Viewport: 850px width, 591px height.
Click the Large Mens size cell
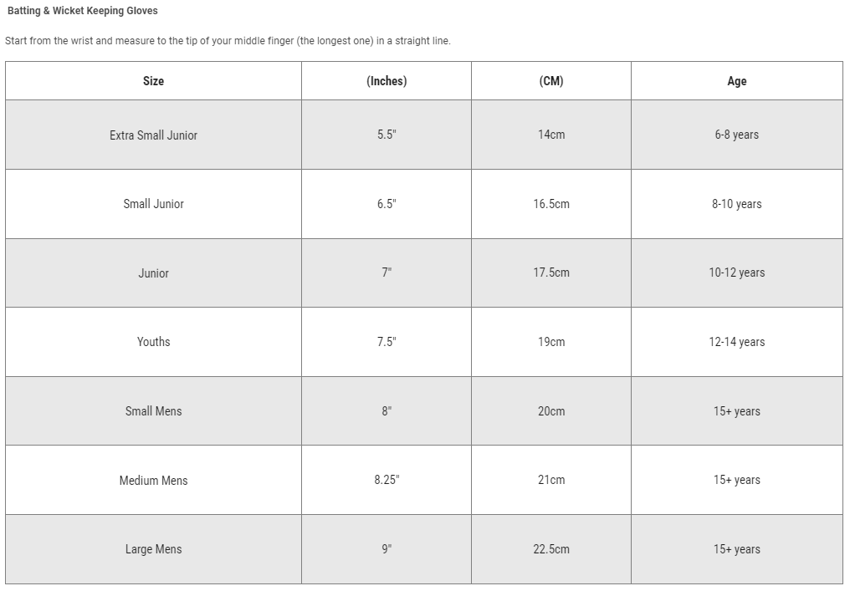[x=153, y=549]
